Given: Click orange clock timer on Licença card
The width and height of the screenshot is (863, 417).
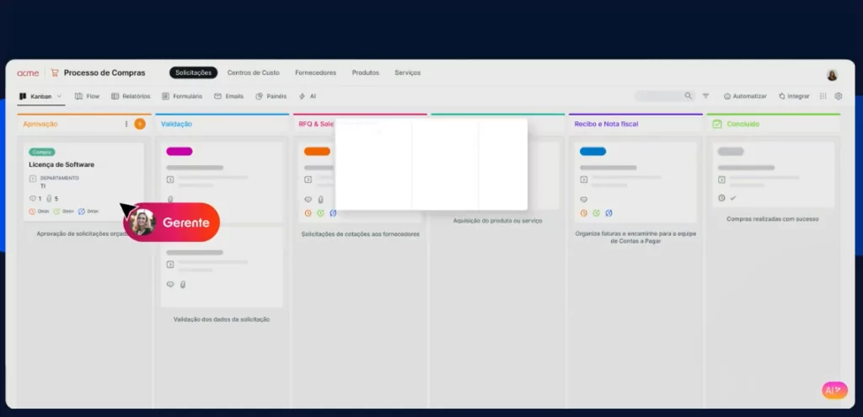Looking at the screenshot, I should tap(33, 211).
